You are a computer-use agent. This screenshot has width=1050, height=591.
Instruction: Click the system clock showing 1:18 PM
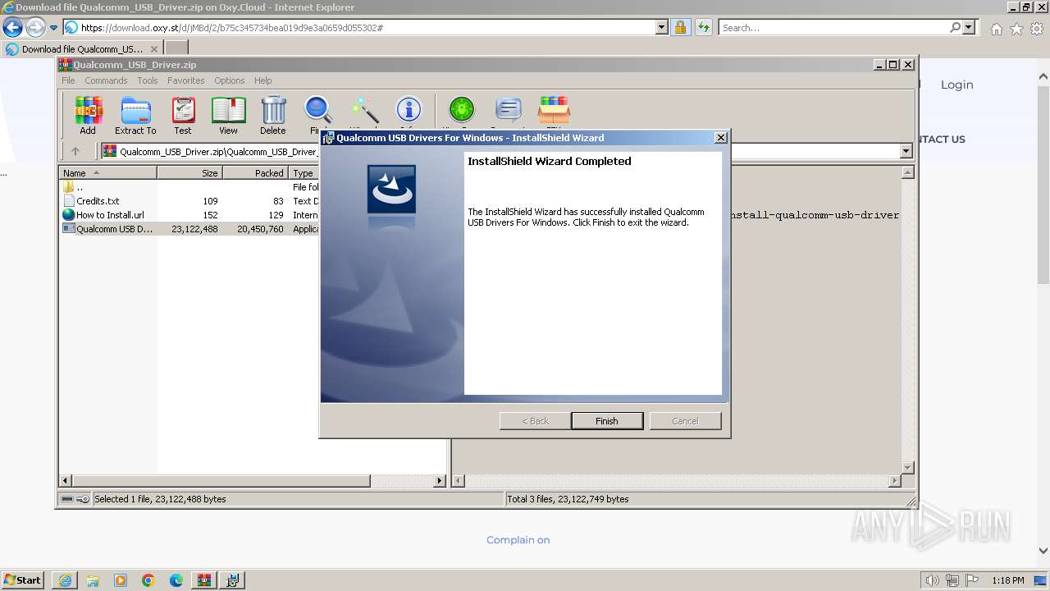point(1008,580)
